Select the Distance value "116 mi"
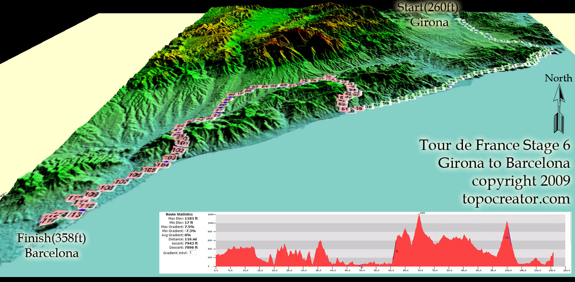The image size is (575, 282). tap(191, 239)
